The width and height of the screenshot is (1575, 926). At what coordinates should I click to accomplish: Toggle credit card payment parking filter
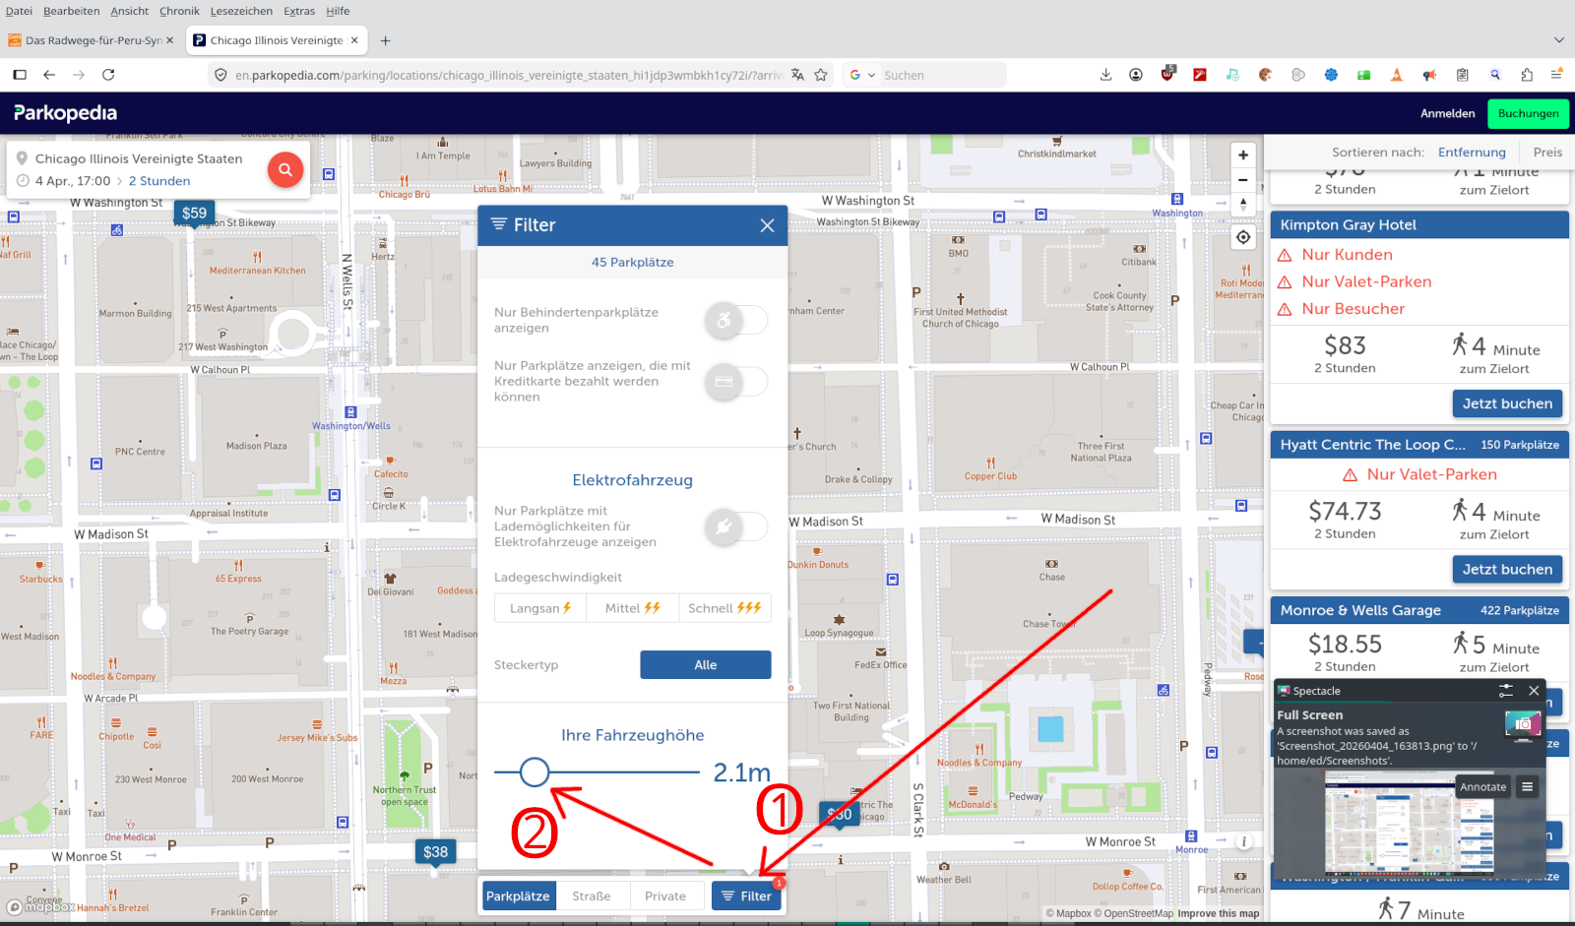(x=736, y=381)
